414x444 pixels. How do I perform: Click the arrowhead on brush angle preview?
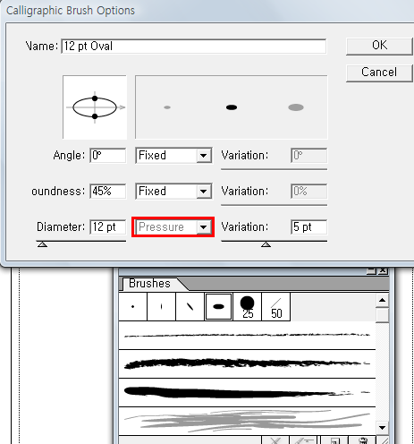pyautogui.click(x=123, y=107)
